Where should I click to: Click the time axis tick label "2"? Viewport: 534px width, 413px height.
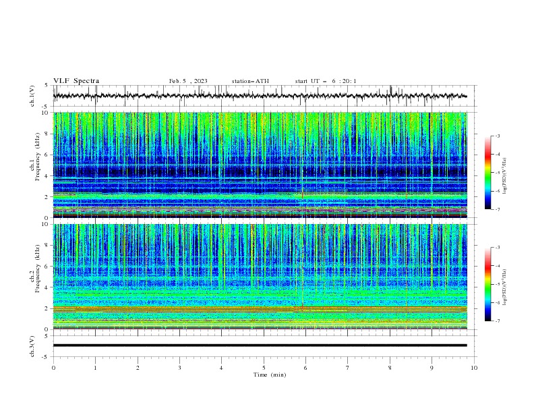138,368
